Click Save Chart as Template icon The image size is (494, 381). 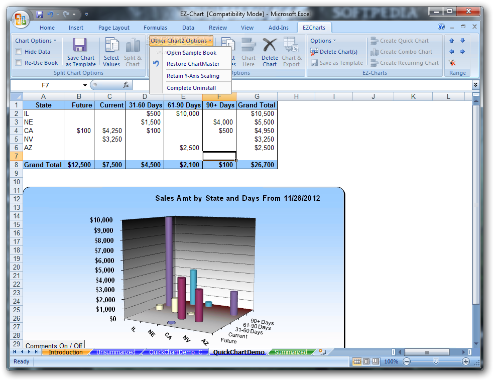80,45
